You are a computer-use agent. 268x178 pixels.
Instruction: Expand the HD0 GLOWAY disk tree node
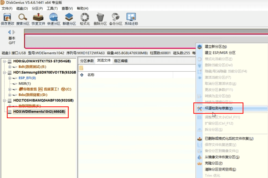[x=5, y=61]
